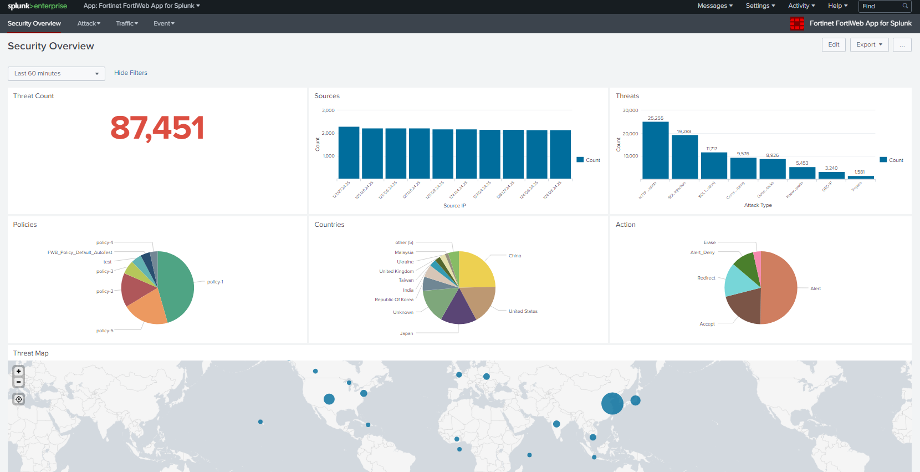This screenshot has width=920, height=472.
Task: Open the more options ellipsis button
Action: click(x=902, y=45)
